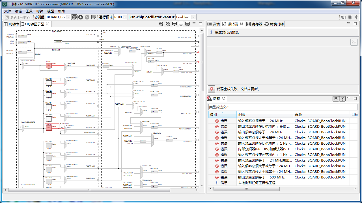Viewport: 362px width, 203px height.
Task: Click the diagram horizontal scrollbar
Action: [89, 190]
